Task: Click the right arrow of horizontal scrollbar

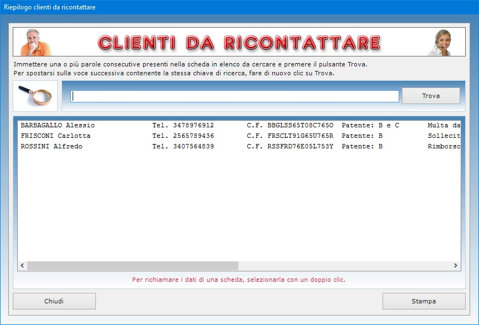Action: coord(456,266)
